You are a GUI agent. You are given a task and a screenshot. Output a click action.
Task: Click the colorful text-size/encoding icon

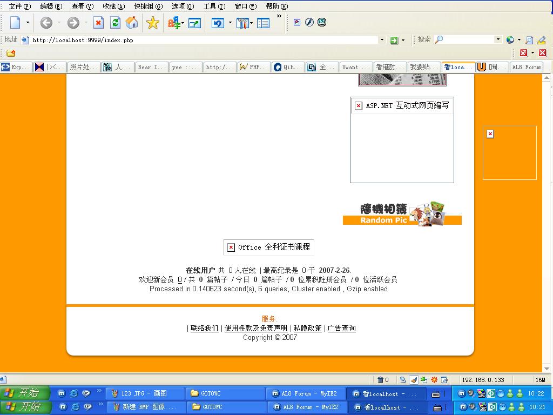tap(173, 23)
